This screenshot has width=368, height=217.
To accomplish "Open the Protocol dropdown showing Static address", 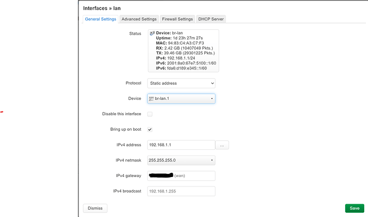I will point(181,83).
